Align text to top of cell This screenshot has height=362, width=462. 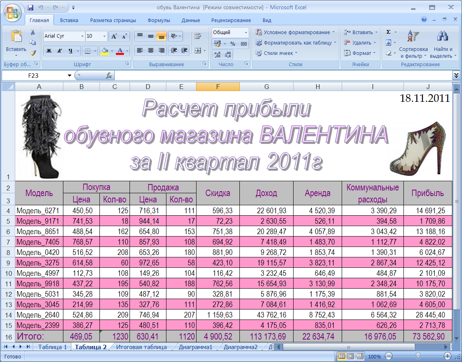coord(140,36)
